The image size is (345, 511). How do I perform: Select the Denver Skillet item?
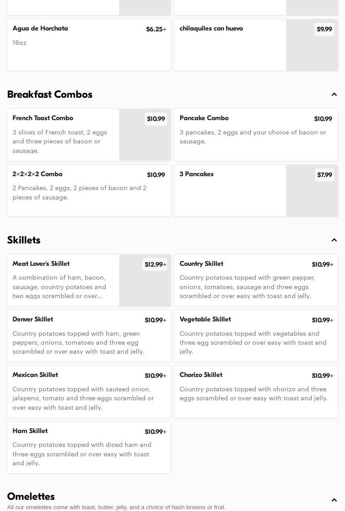click(89, 336)
